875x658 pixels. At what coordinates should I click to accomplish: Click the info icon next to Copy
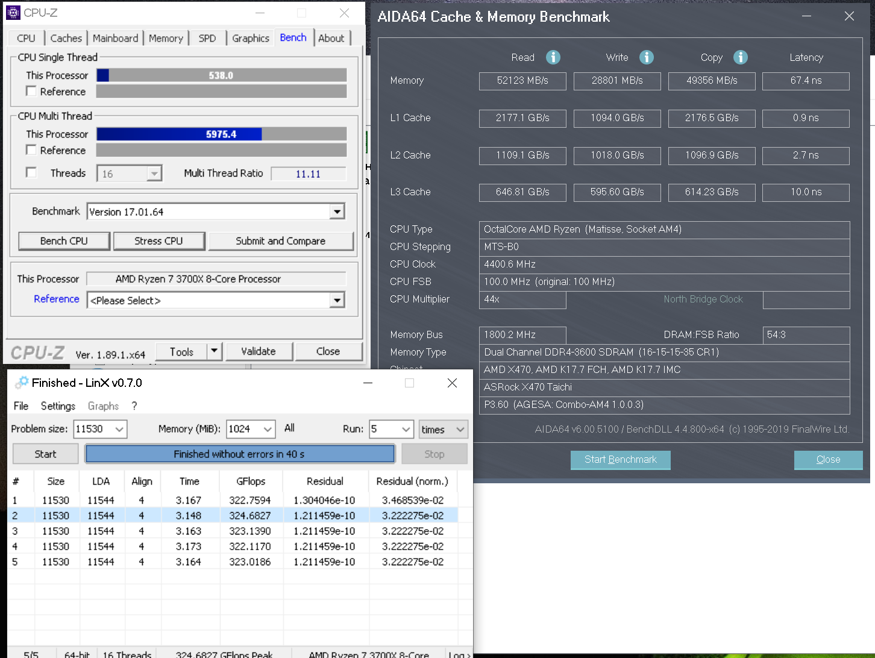pyautogui.click(x=741, y=57)
